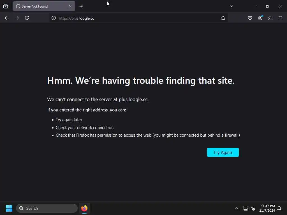Open Firefox View from the tab strip
This screenshot has height=215, width=287.
click(x=6, y=6)
